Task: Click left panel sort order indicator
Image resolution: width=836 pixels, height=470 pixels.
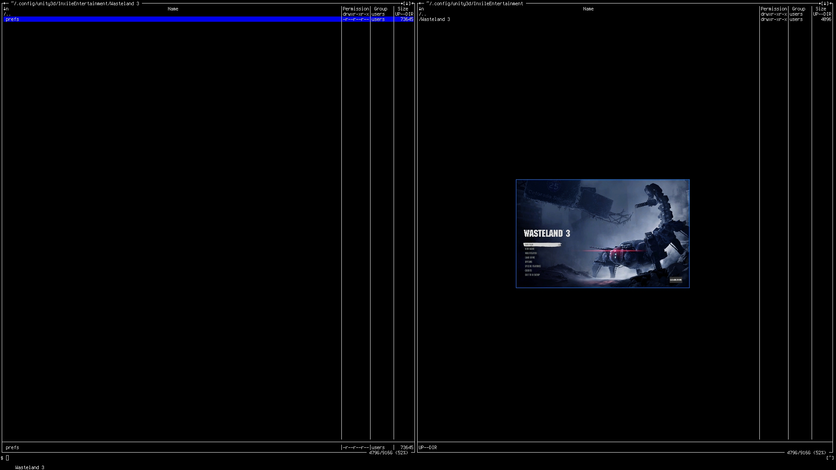Action: [x=6, y=9]
